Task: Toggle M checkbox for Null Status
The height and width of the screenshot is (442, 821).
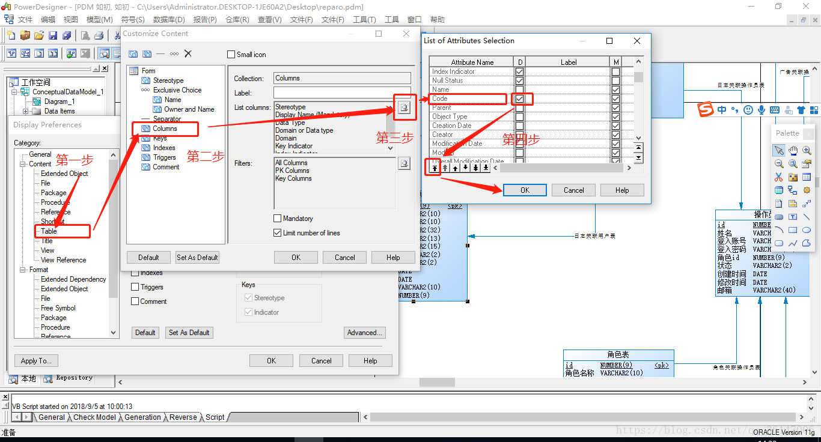Action: pos(615,80)
